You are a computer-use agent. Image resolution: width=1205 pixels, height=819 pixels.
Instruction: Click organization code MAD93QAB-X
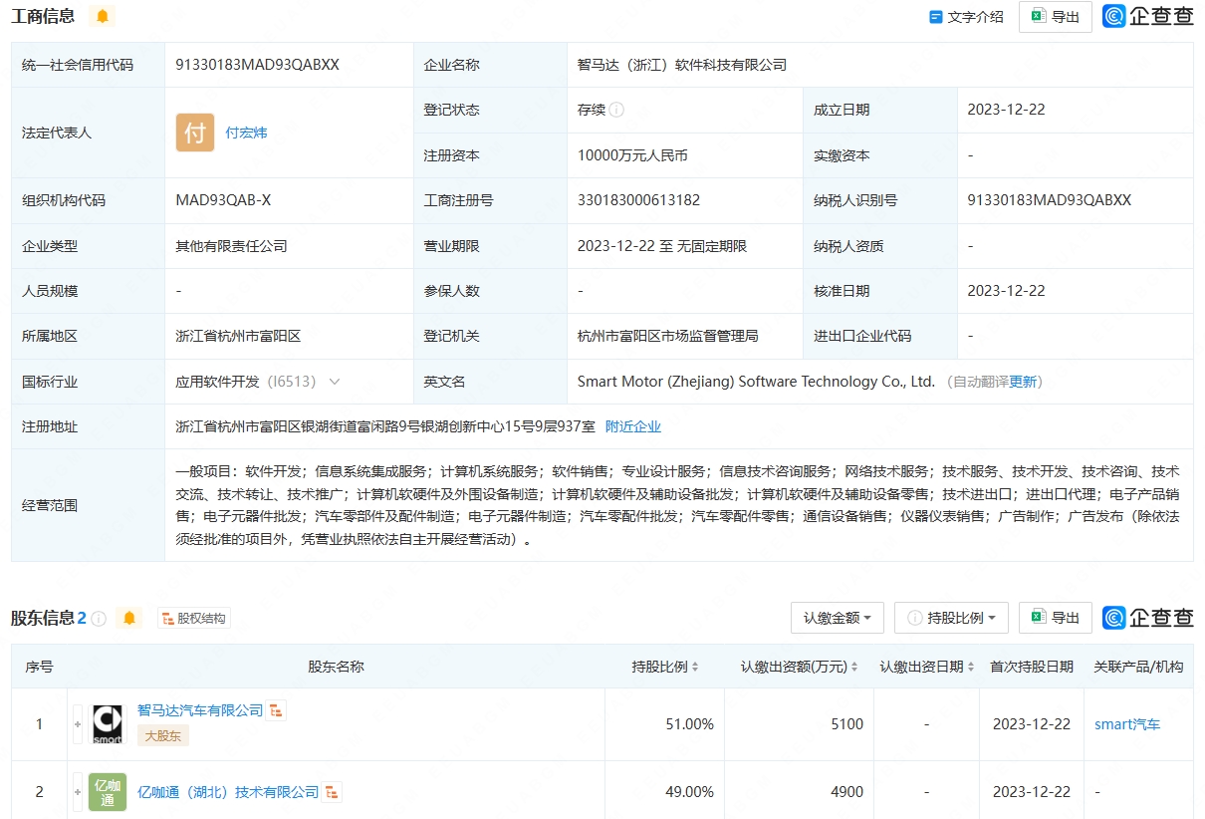[x=223, y=200]
